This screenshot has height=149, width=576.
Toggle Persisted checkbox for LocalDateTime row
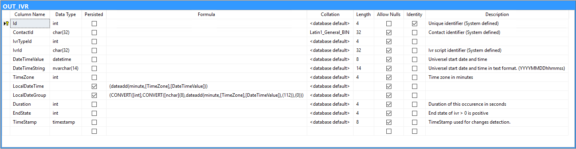coord(94,86)
